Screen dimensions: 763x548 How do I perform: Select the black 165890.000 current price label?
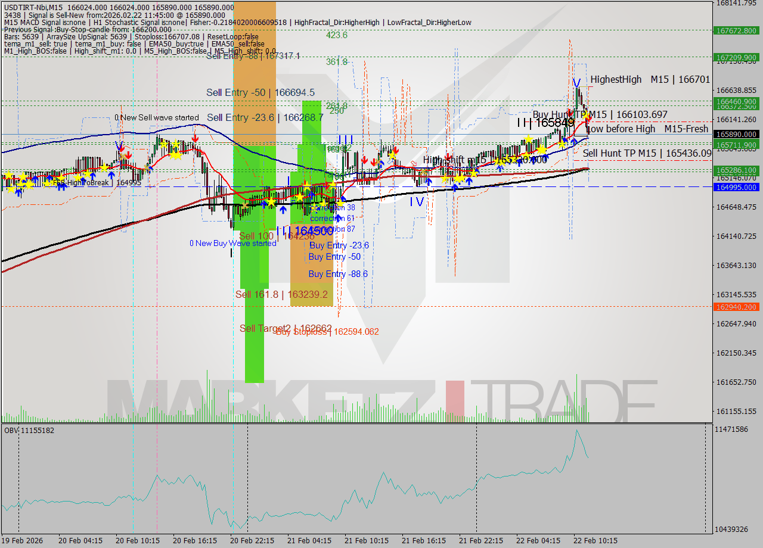click(736, 134)
